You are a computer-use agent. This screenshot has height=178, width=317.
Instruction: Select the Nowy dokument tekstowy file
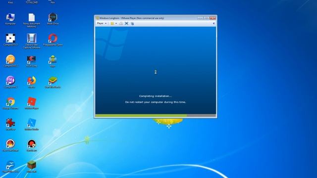tap(32, 20)
